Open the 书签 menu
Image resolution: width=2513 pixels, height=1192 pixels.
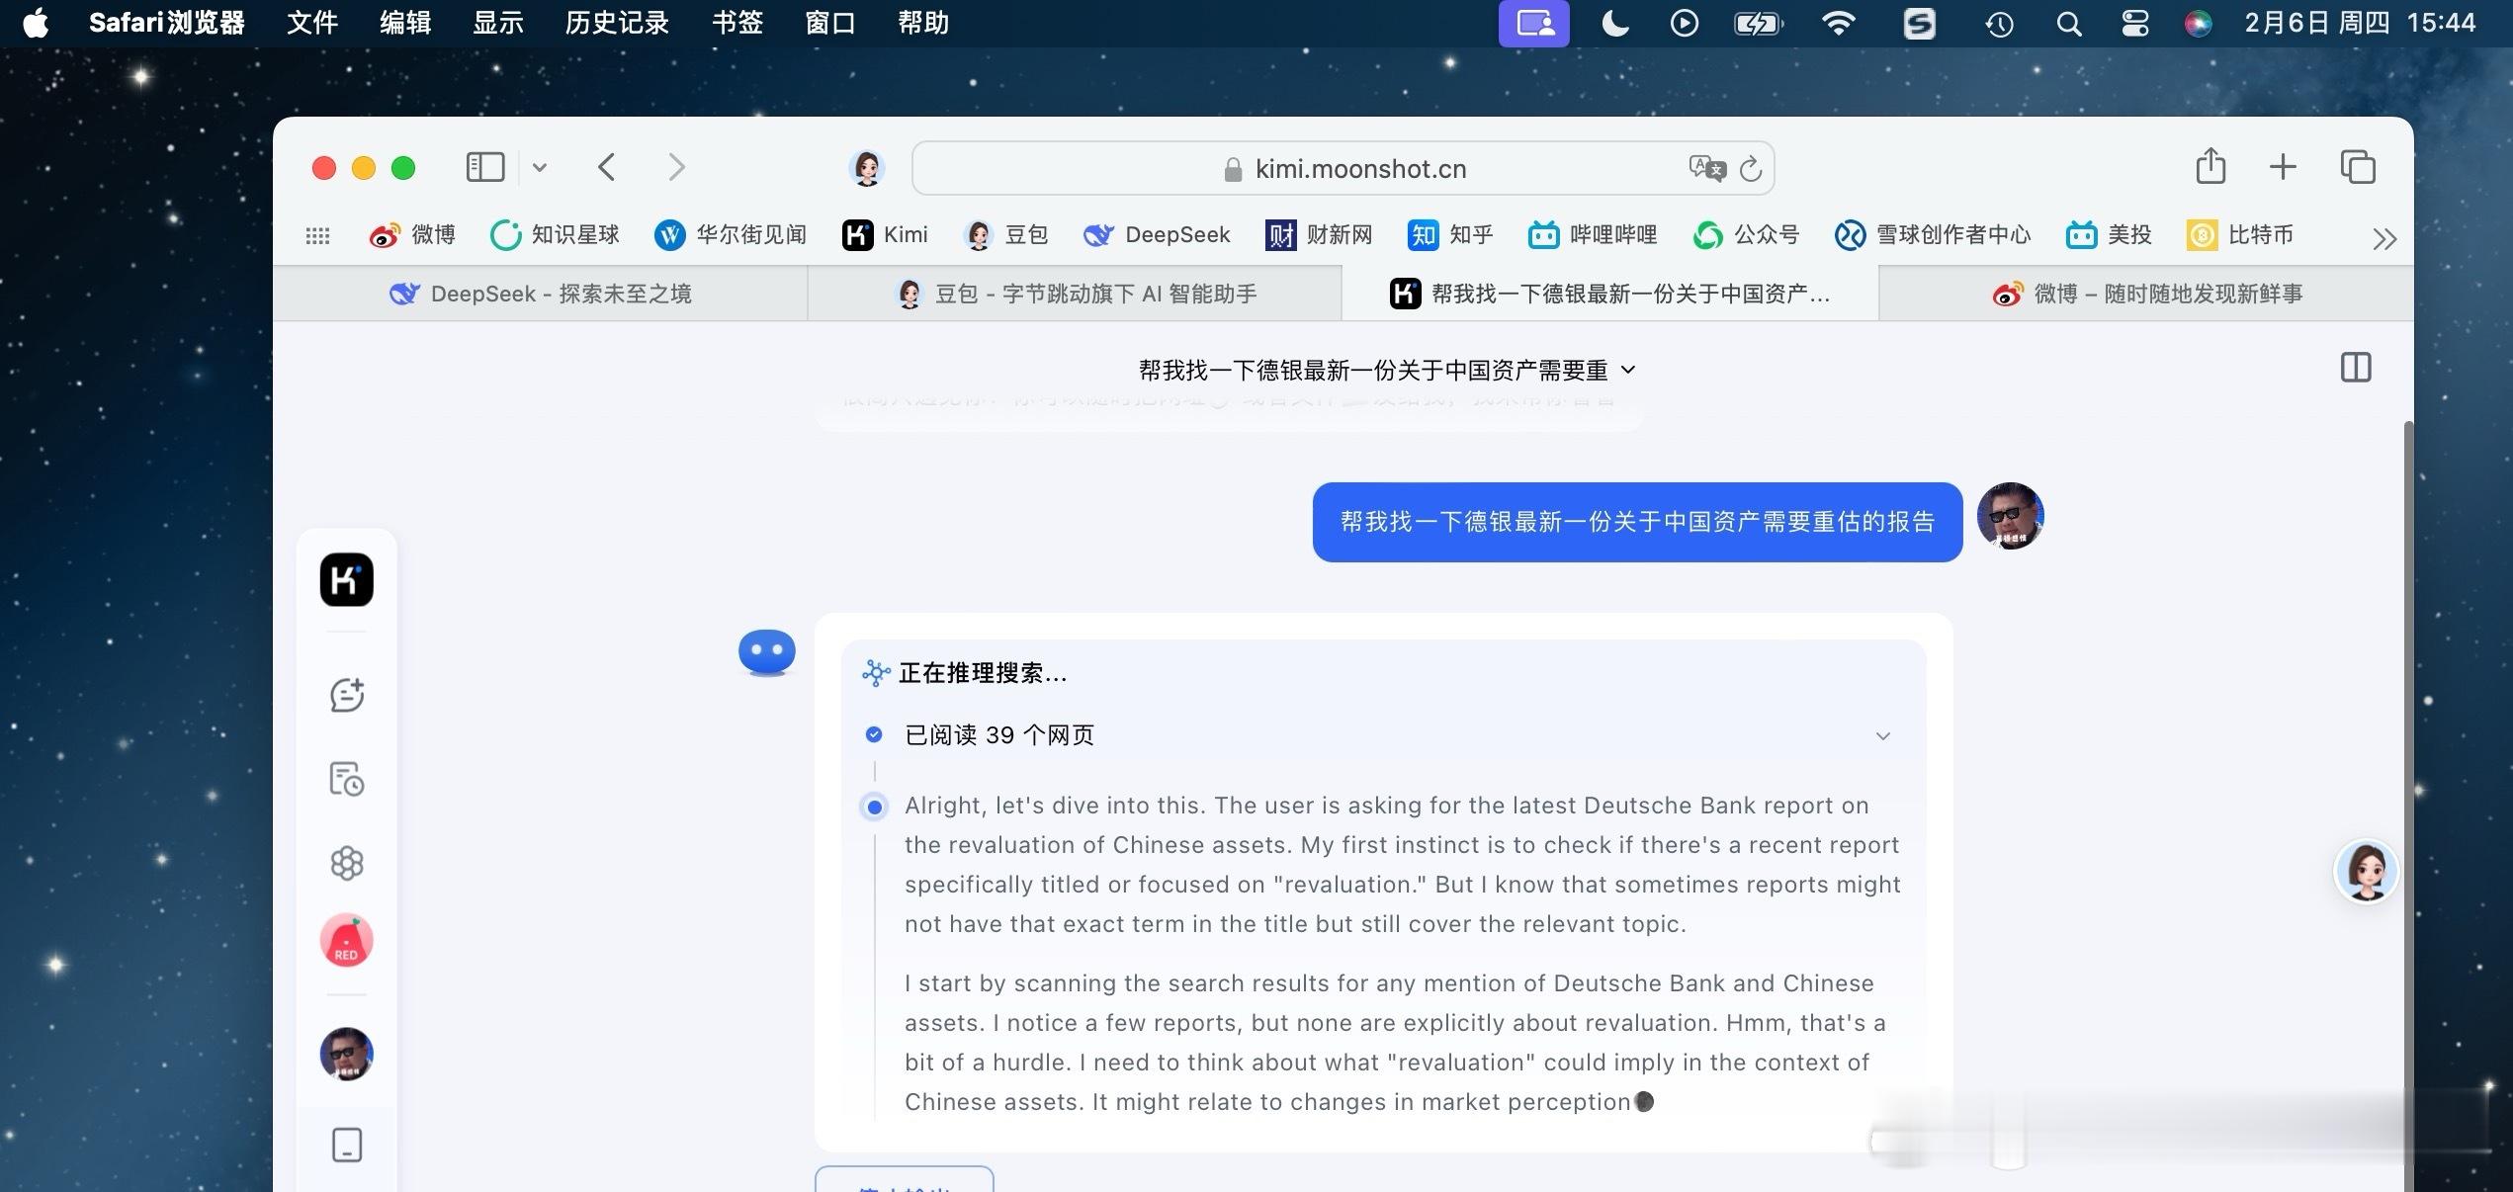click(x=737, y=23)
